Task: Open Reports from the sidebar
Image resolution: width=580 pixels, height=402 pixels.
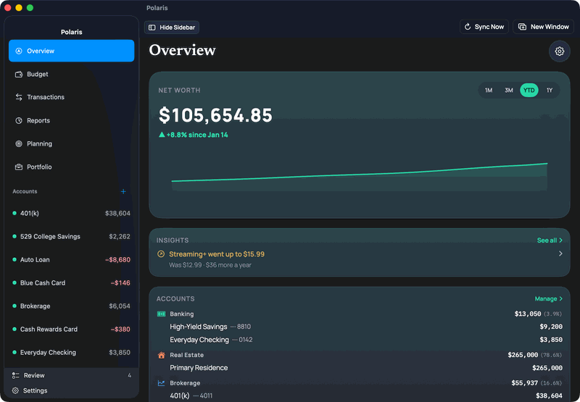Action: click(x=71, y=120)
